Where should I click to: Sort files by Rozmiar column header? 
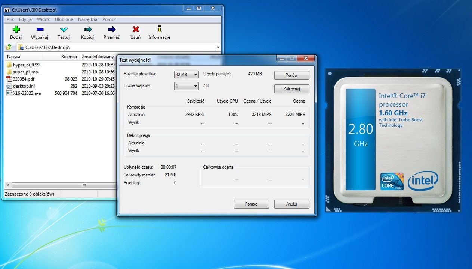point(60,57)
